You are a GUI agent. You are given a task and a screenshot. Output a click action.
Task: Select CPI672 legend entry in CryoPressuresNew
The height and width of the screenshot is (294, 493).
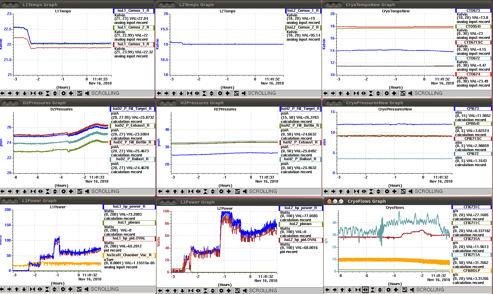pos(473,154)
